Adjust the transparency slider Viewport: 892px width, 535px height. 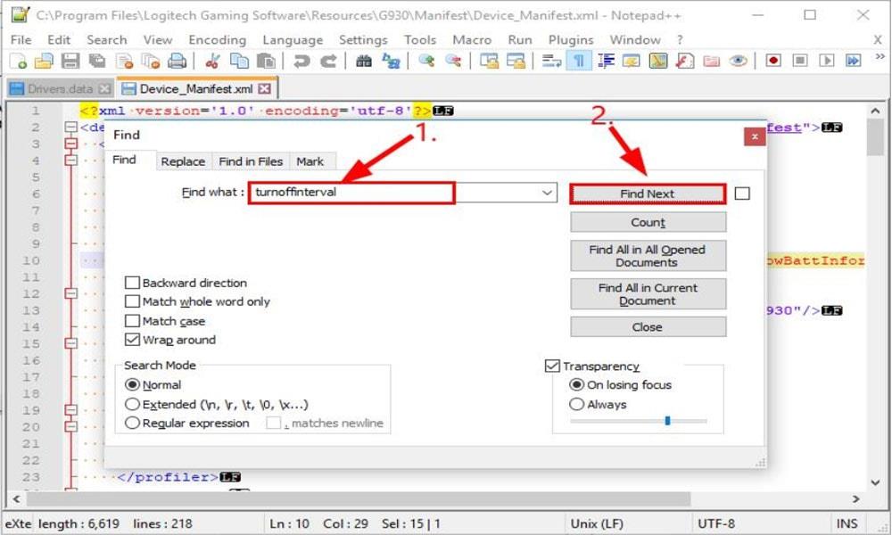click(x=667, y=421)
